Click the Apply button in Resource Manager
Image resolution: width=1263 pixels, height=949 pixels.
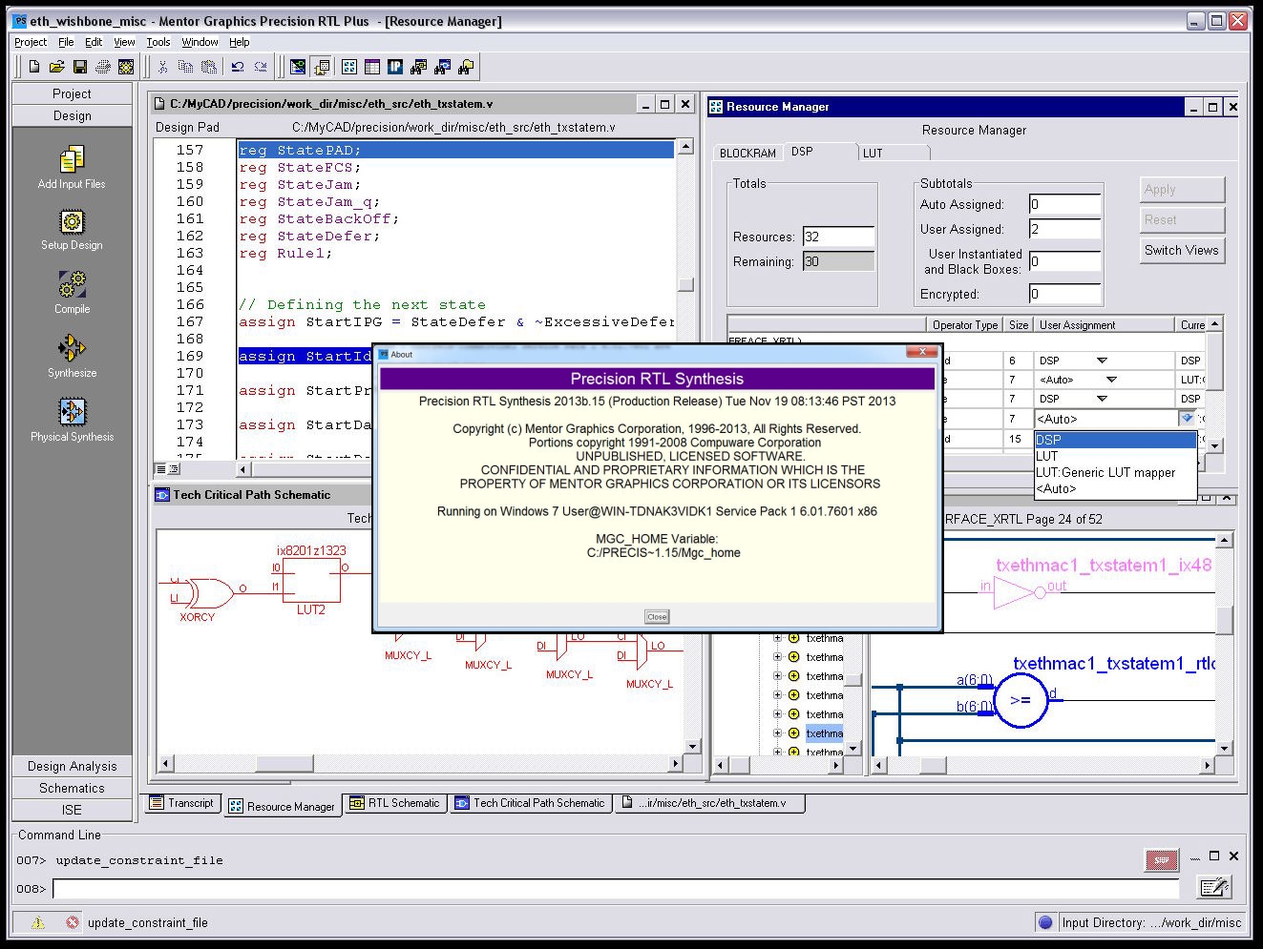[1182, 189]
